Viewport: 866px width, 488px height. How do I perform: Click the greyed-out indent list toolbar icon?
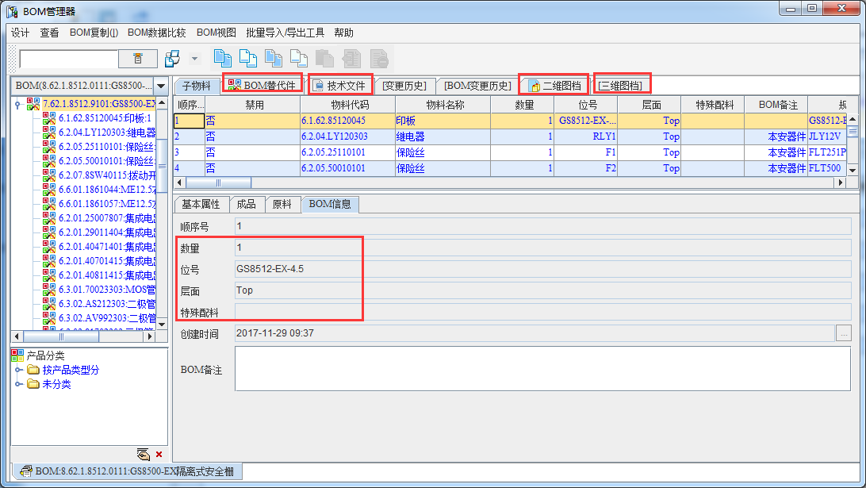(x=352, y=58)
